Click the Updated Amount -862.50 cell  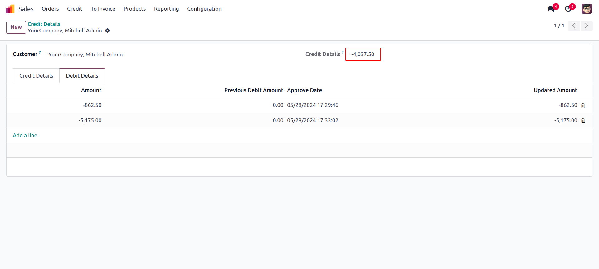pos(568,105)
